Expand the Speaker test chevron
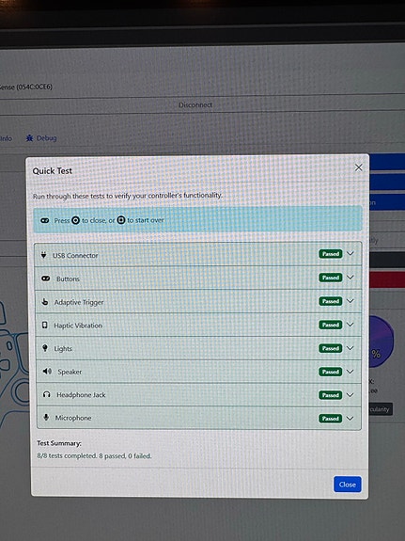 coord(350,372)
